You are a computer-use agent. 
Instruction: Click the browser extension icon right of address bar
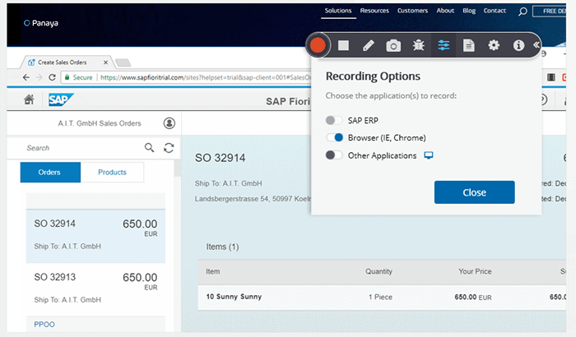pos(551,77)
